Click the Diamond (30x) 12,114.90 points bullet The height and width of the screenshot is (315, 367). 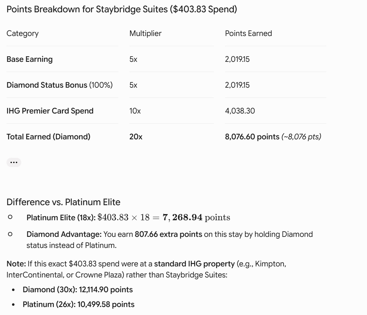coord(78,290)
